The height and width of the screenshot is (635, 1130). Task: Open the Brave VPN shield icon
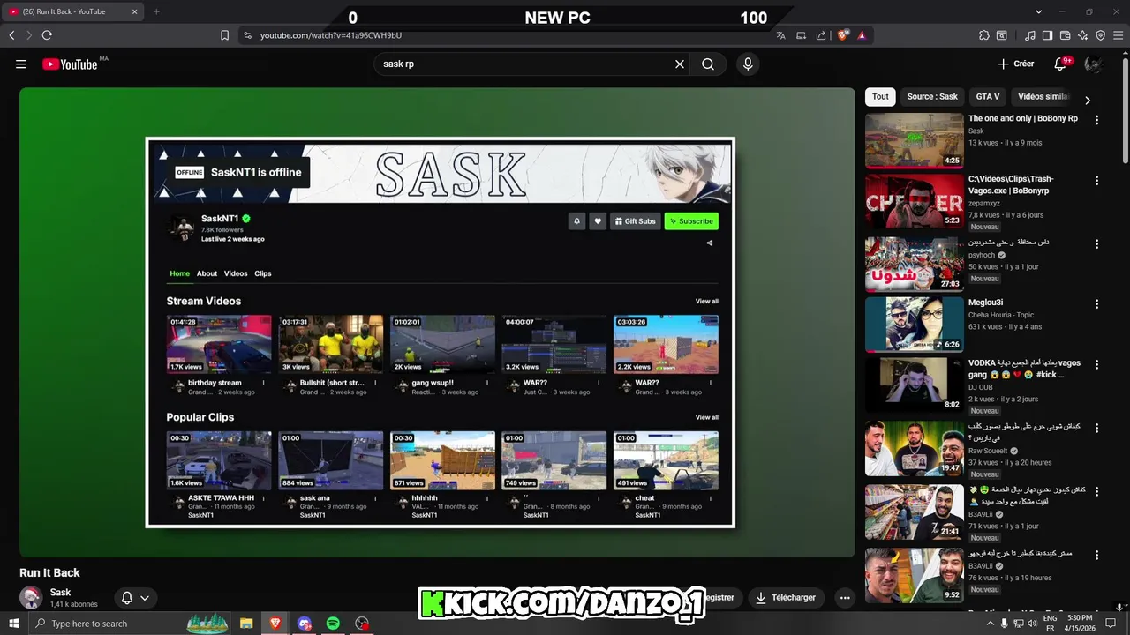point(1100,35)
